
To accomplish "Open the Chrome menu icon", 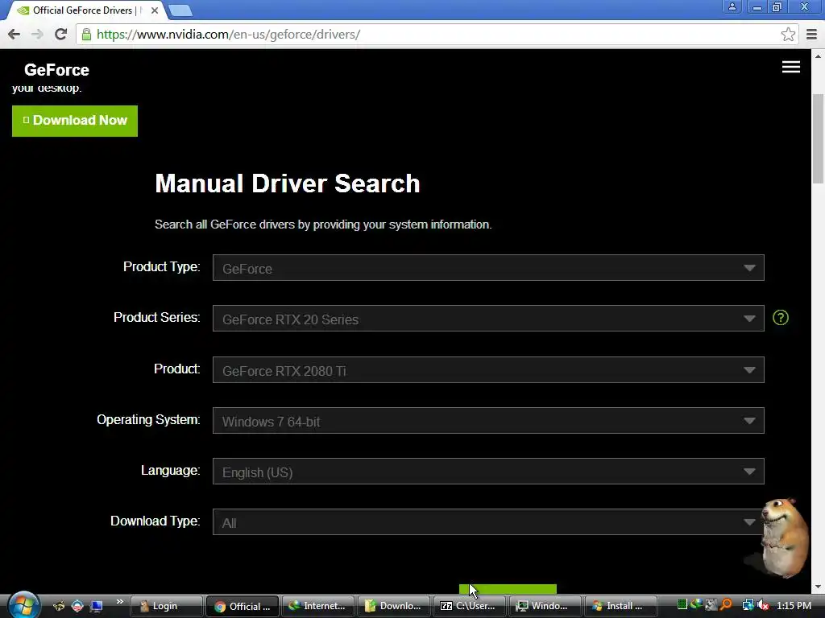I will (x=811, y=35).
